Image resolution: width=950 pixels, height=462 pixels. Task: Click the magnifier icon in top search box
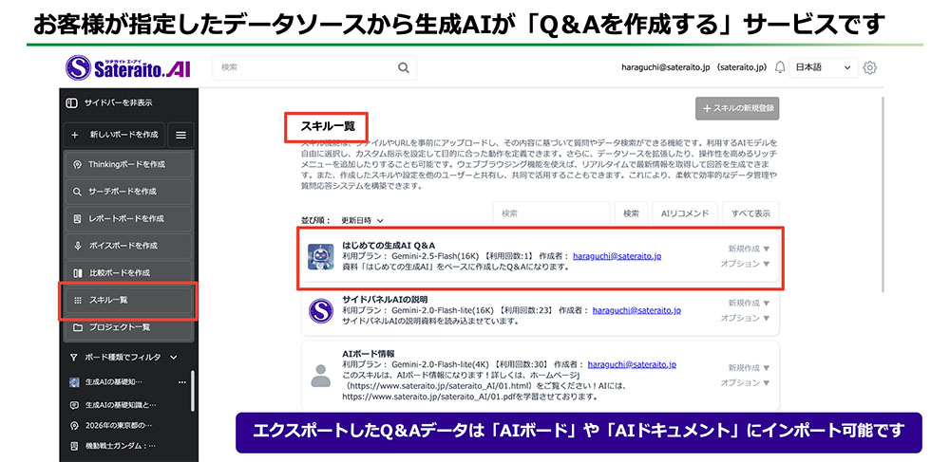[404, 67]
